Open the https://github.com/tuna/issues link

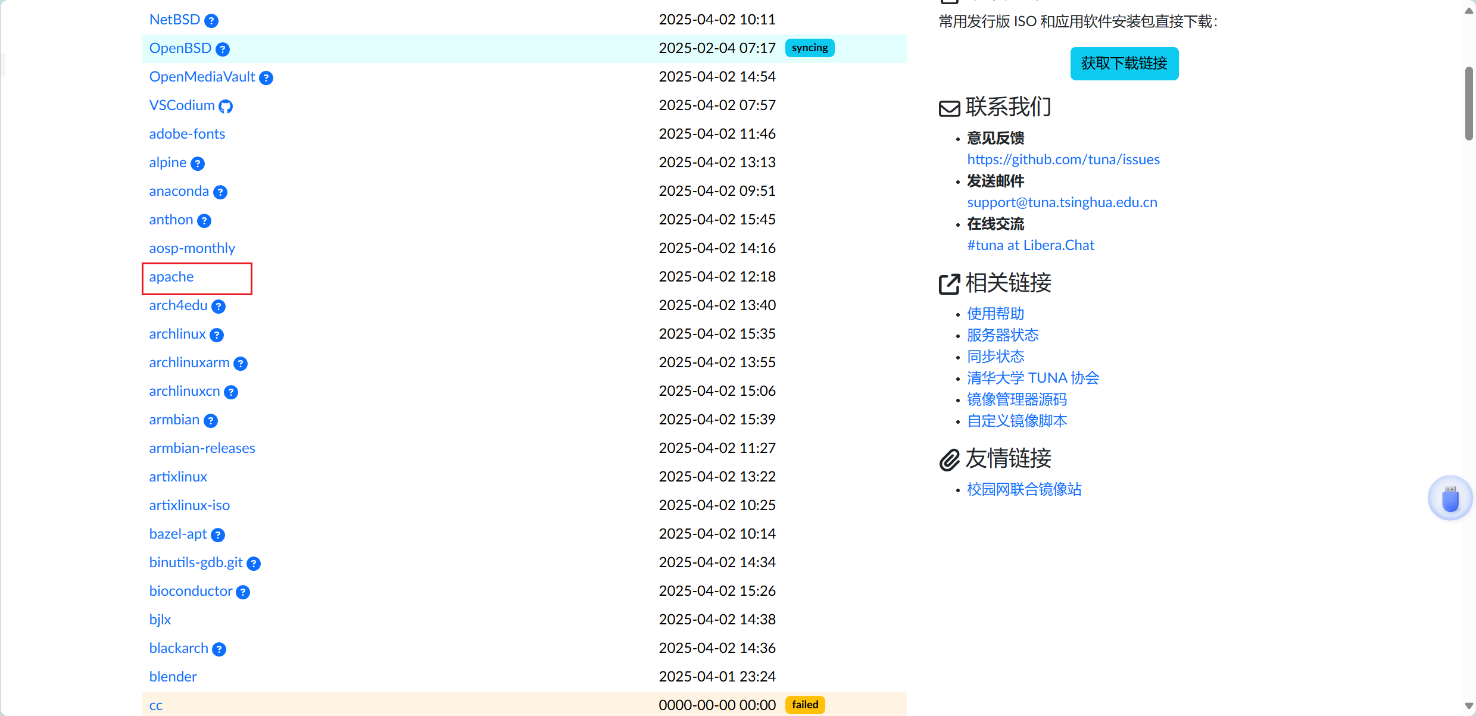1063,160
